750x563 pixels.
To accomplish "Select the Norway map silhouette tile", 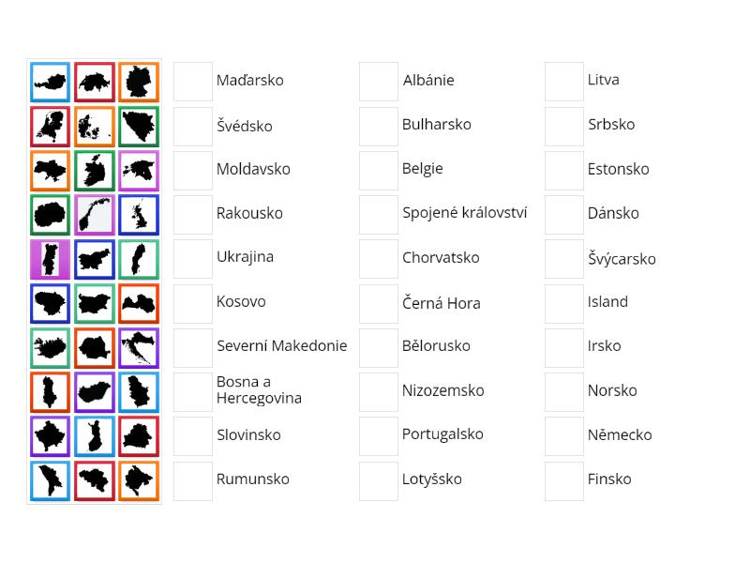I will [x=94, y=215].
